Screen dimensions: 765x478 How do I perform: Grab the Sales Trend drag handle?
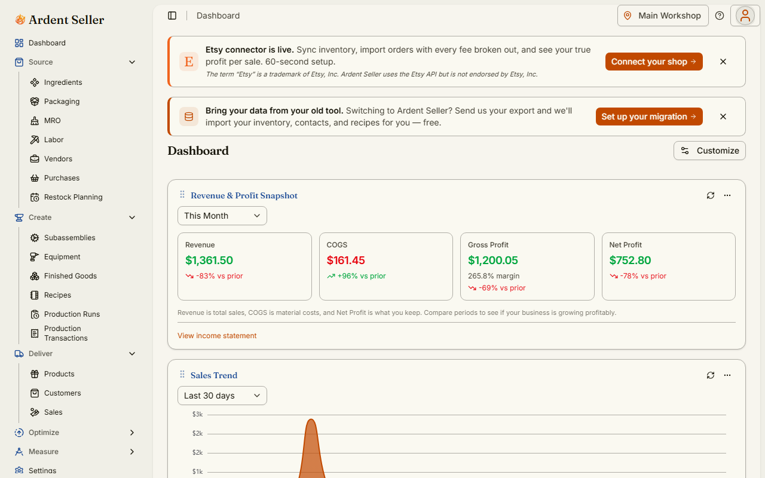tap(182, 375)
